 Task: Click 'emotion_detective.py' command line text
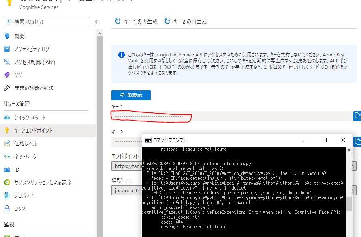tap(226, 164)
